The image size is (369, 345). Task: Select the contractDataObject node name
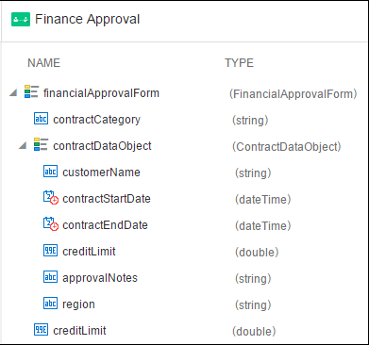(x=102, y=146)
